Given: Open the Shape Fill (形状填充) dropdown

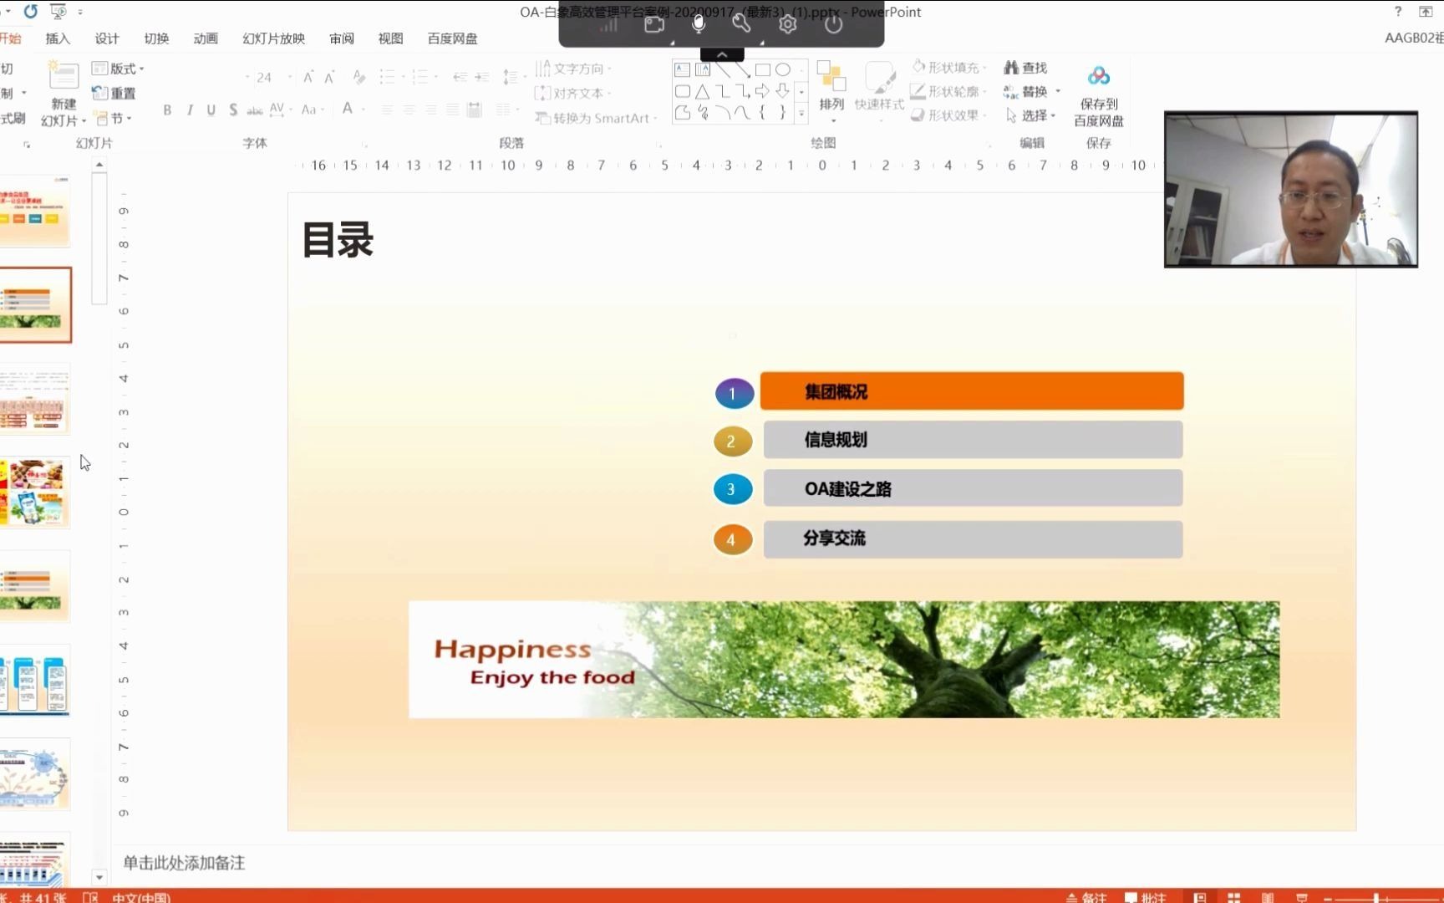Looking at the screenshot, I should pyautogui.click(x=949, y=67).
